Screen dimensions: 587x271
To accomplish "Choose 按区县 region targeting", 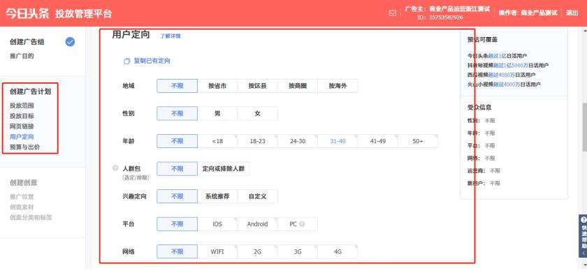I will pos(258,86).
